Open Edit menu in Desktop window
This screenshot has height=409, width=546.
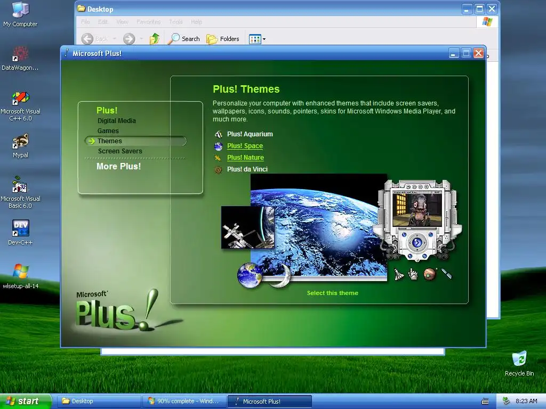103,22
